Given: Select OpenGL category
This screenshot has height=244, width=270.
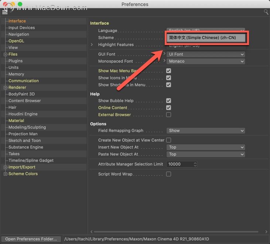Looking at the screenshot, I should 16,41.
